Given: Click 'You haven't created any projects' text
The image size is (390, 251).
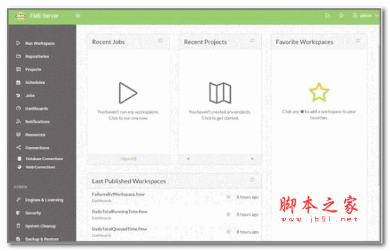Looking at the screenshot, I should point(220,112).
